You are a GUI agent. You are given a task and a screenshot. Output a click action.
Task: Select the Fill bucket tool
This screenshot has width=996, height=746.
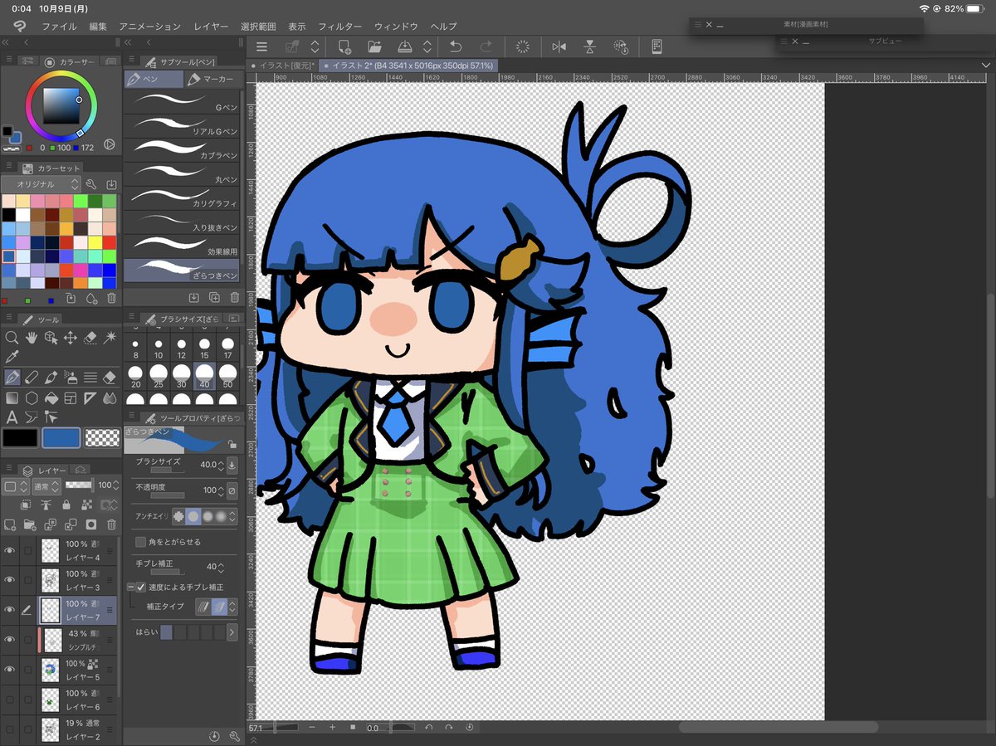(x=51, y=397)
